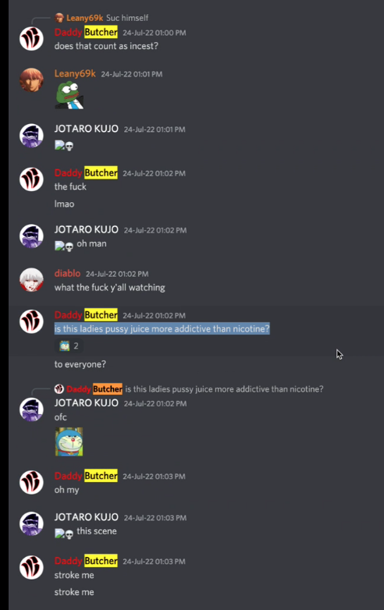Click small Daddy Butcher avatar in reply preview
The image size is (384, 610).
pyautogui.click(x=59, y=388)
